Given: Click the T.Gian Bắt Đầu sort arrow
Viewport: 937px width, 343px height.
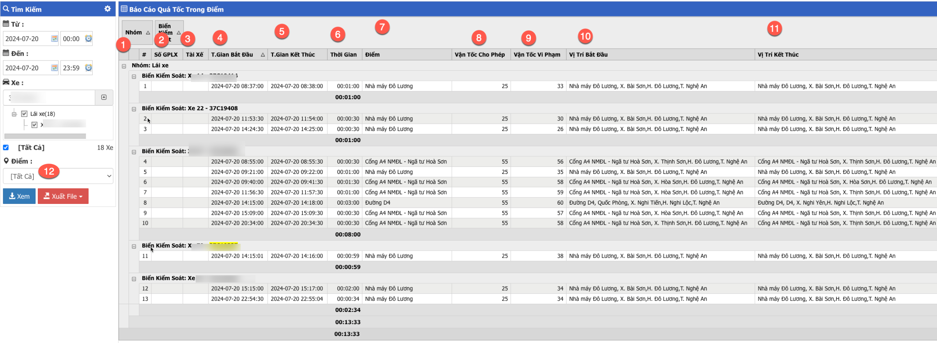Looking at the screenshot, I should tap(262, 55).
